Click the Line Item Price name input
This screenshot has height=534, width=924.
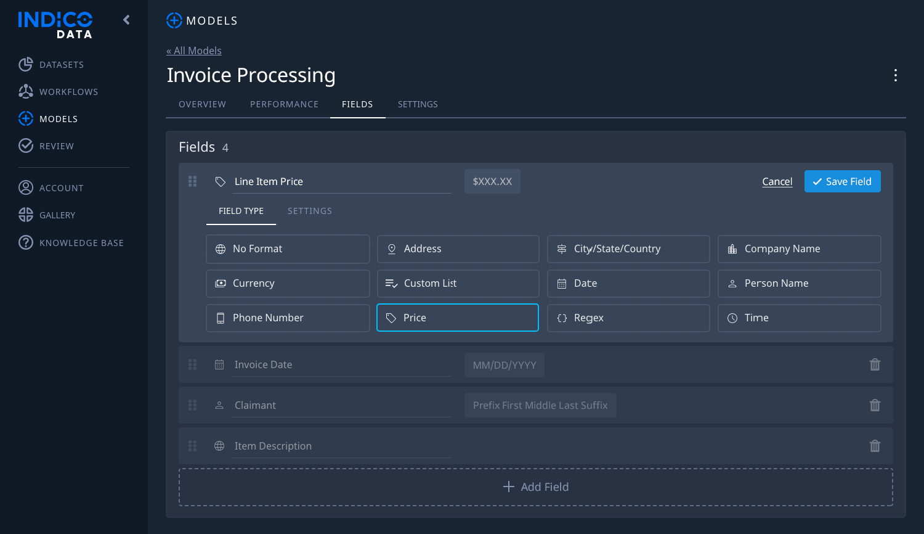341,181
